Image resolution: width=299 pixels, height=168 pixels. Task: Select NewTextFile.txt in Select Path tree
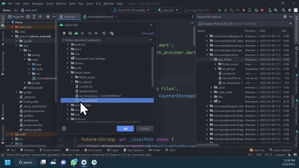click(88, 91)
